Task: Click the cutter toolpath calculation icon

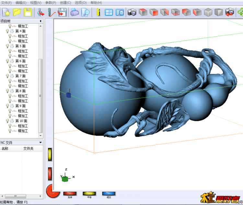Action: pyautogui.click(x=52, y=12)
